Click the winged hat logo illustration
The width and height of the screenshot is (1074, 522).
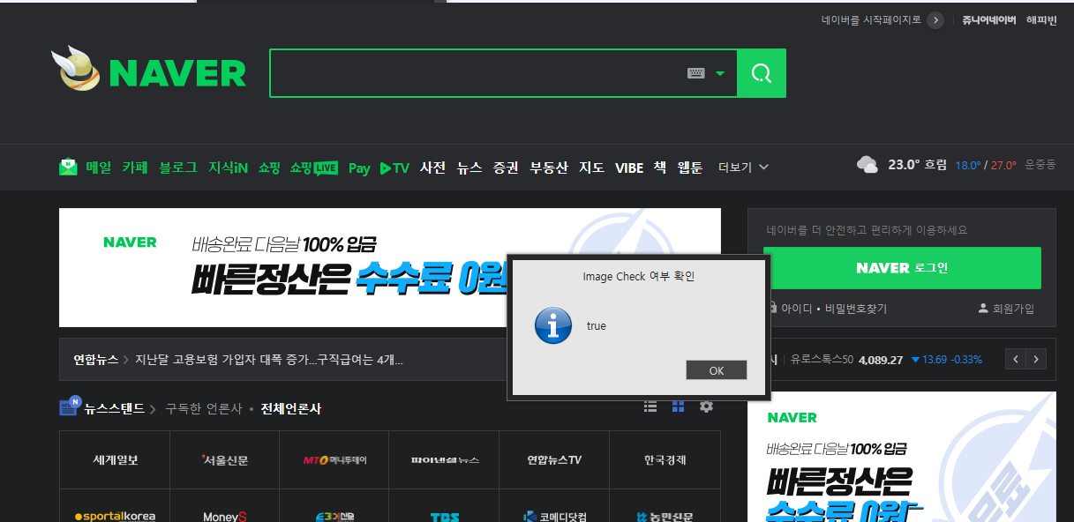pos(77,69)
